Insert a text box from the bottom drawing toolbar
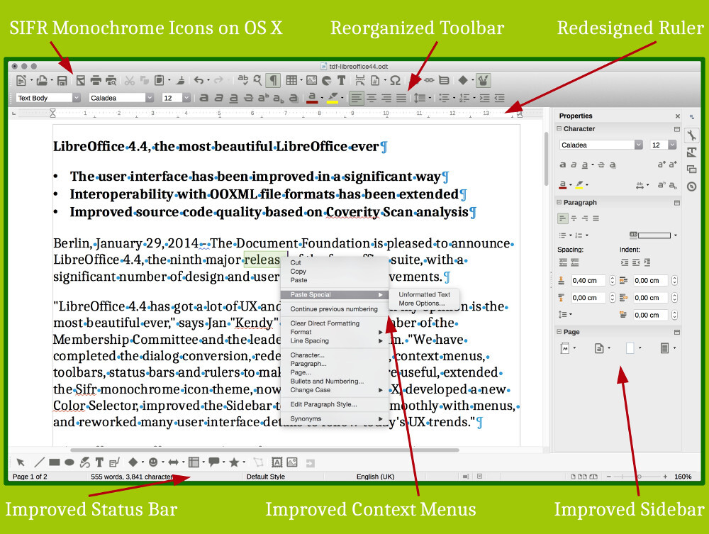Screen dimensions: 709x534 (x=99, y=462)
